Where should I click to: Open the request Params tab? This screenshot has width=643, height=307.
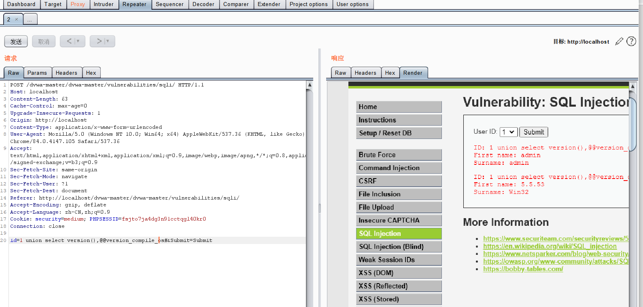point(37,73)
